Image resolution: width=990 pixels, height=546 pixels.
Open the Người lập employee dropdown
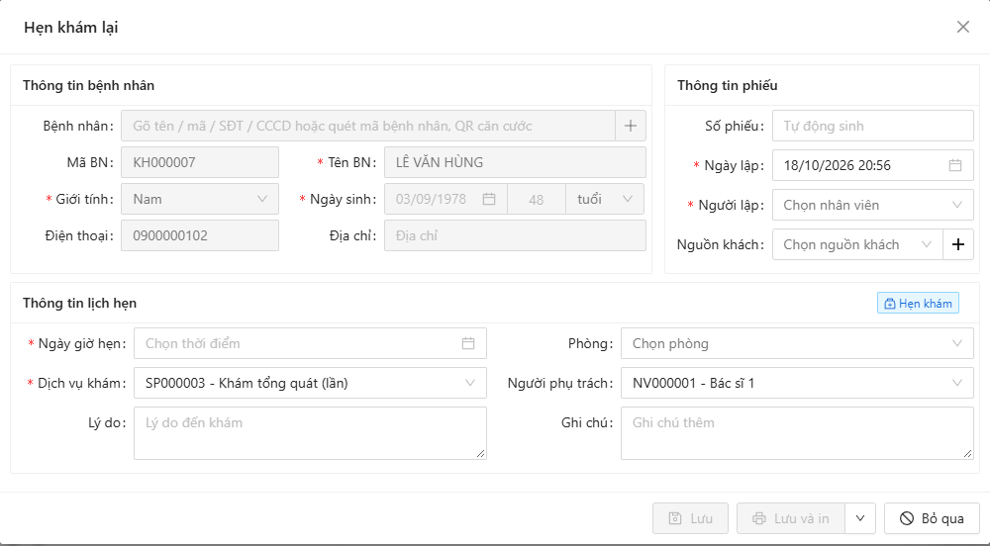872,205
